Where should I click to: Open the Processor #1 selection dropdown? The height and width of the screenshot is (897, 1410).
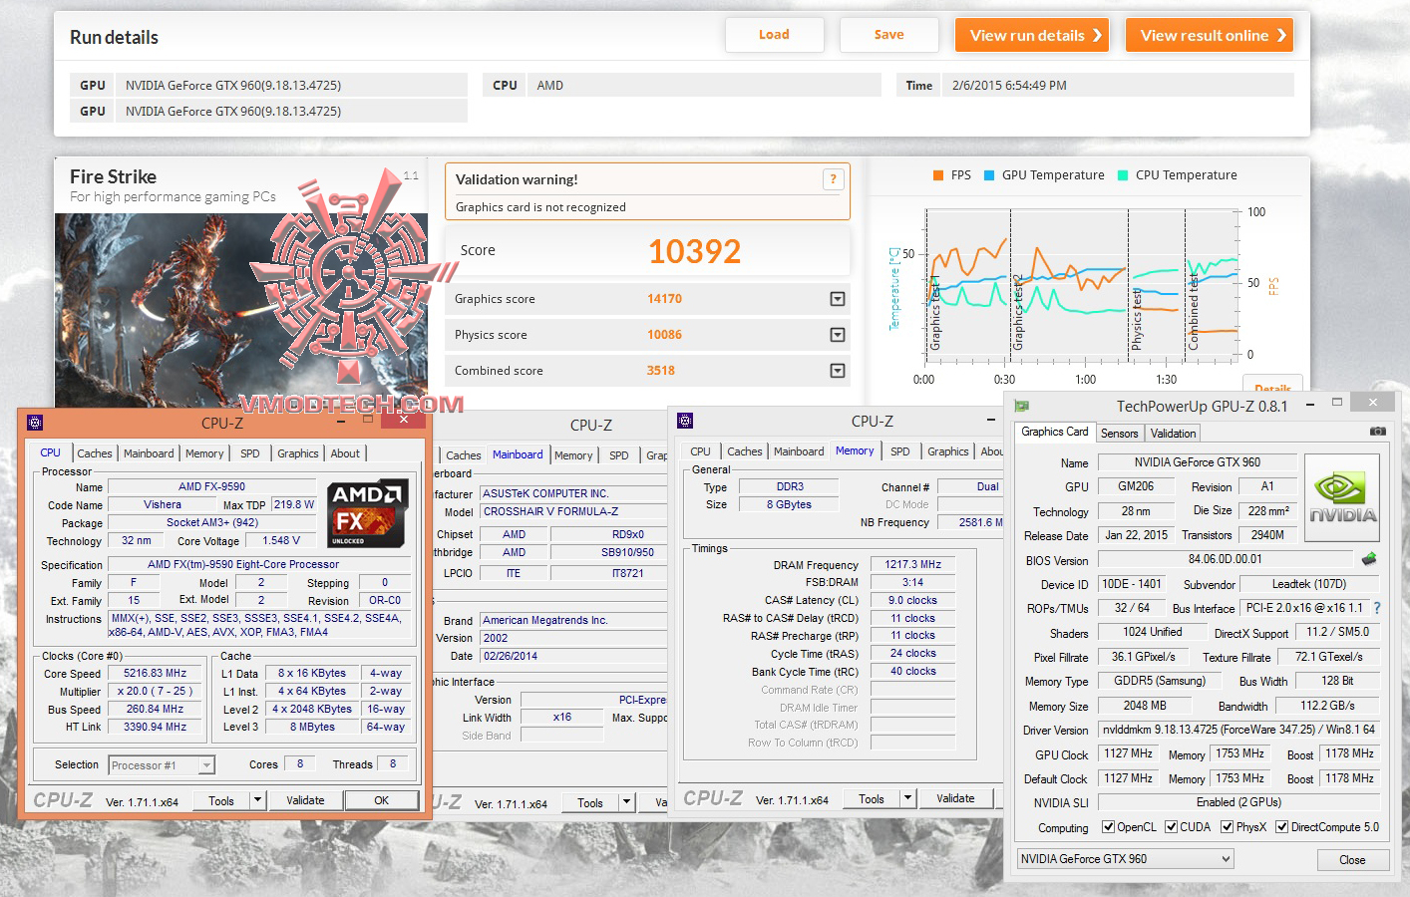tap(206, 765)
